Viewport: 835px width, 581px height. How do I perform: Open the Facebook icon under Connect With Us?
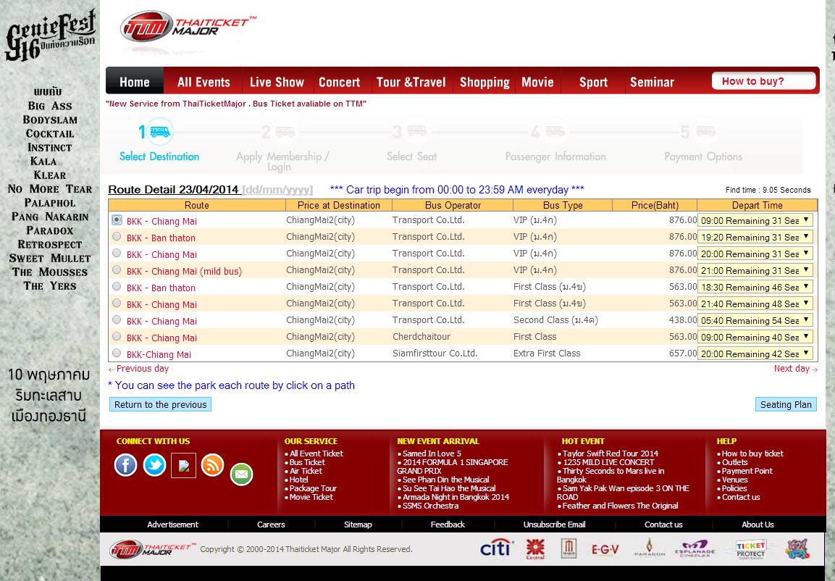click(x=126, y=465)
